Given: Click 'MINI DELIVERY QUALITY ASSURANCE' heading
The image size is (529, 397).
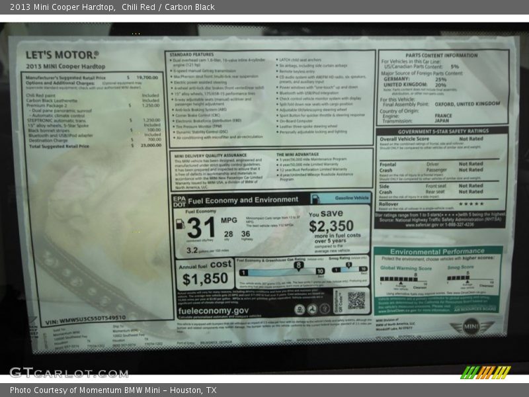Looking at the screenshot, I should pos(210,155).
